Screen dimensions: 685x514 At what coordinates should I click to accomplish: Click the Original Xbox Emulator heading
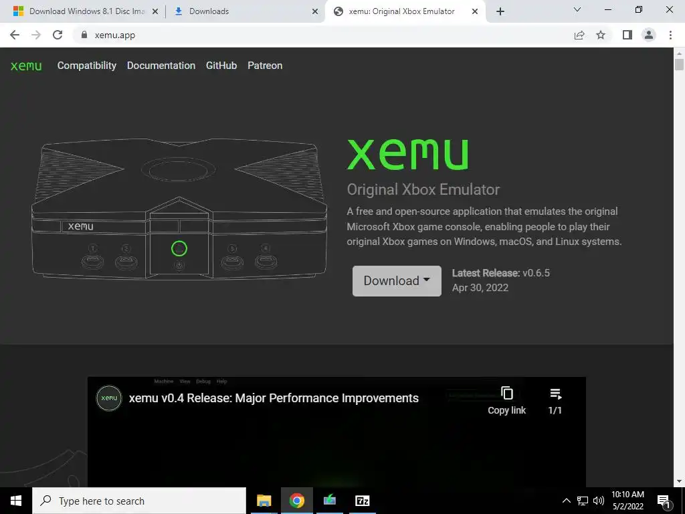coord(423,189)
